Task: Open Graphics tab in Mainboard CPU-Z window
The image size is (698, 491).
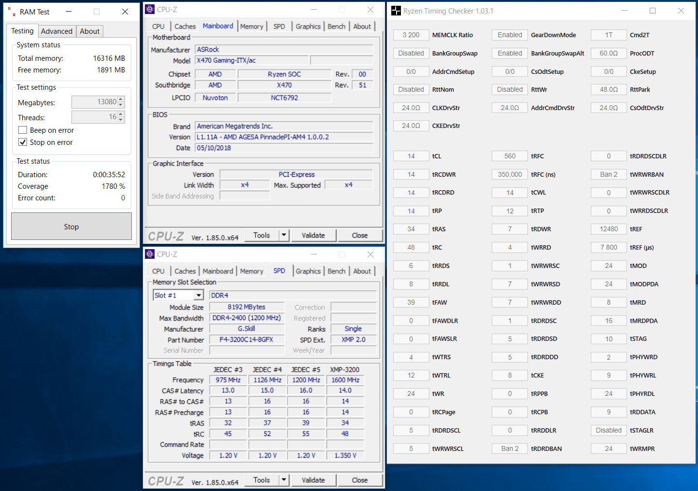Action: [x=308, y=27]
